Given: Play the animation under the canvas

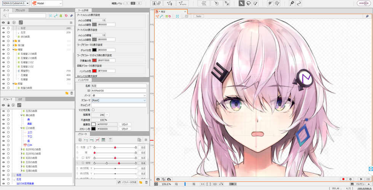Looking at the screenshot, I should (361, 179).
